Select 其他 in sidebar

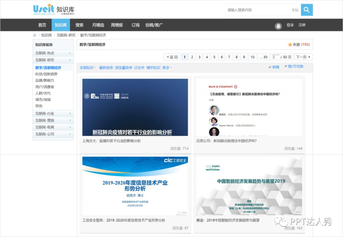[39, 106]
